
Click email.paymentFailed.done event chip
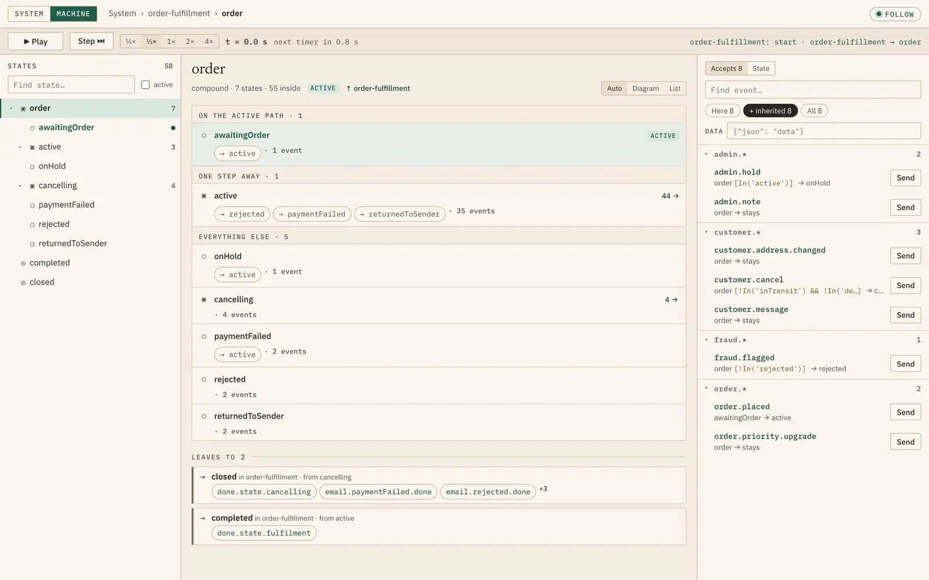[x=378, y=492]
